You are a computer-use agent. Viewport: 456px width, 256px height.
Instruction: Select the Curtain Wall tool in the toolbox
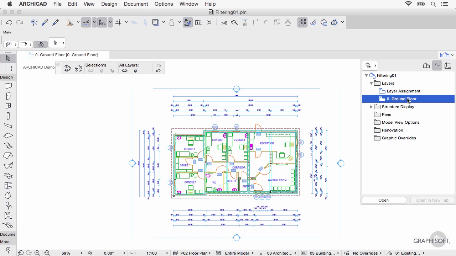(x=8, y=186)
